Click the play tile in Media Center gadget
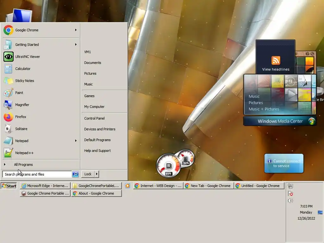 tap(291, 95)
